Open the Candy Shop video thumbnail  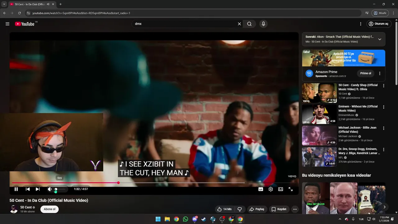pos(319,93)
